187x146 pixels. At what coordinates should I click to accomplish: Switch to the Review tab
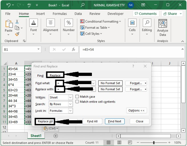click(95, 14)
